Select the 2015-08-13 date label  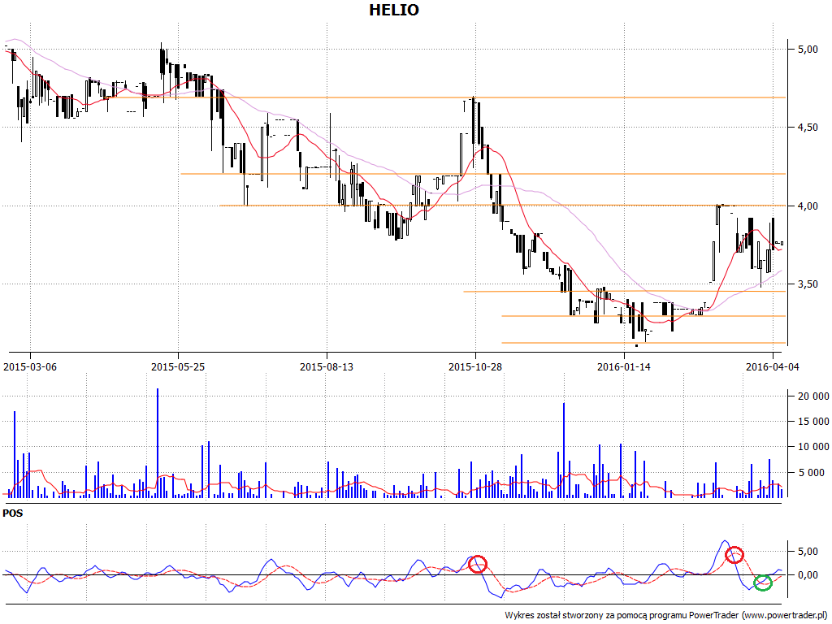(327, 366)
